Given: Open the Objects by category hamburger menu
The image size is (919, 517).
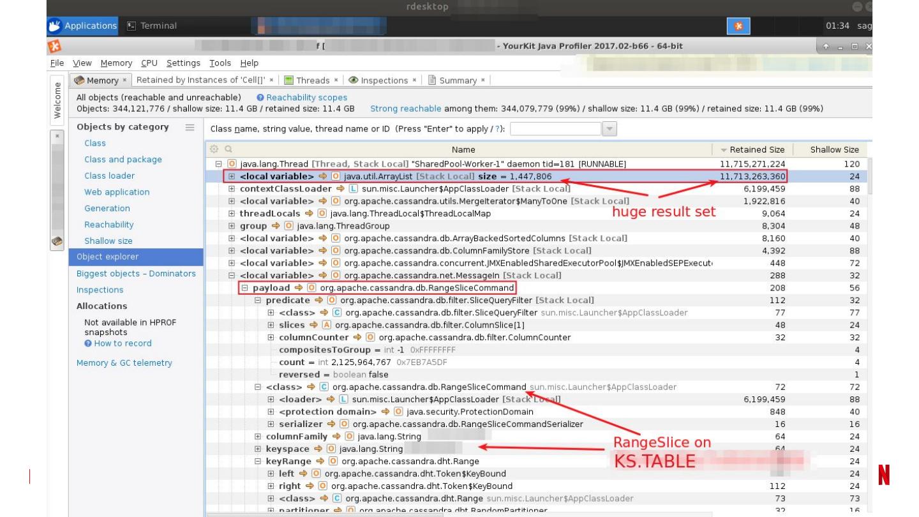Looking at the screenshot, I should click(x=190, y=127).
